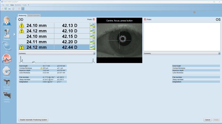Click warning icon on 24.12 mm / 42.10 D row
Image resolution: width=222 pixels, height=124 pixels.
click(x=22, y=31)
